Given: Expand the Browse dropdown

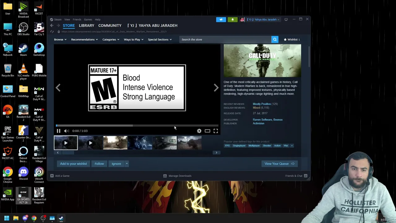Looking at the screenshot, I should point(60,39).
